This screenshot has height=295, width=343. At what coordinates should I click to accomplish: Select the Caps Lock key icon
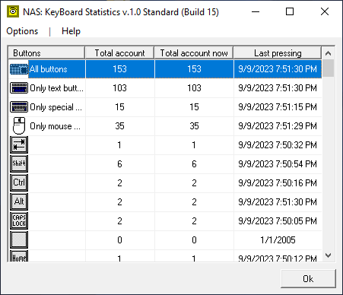[x=19, y=221]
